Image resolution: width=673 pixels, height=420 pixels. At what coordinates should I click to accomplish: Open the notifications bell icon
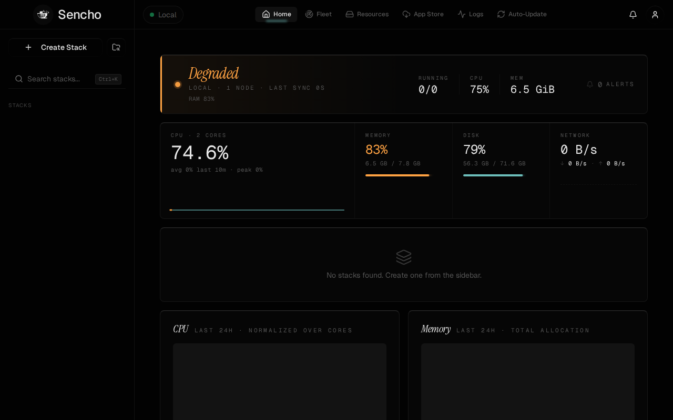633,15
